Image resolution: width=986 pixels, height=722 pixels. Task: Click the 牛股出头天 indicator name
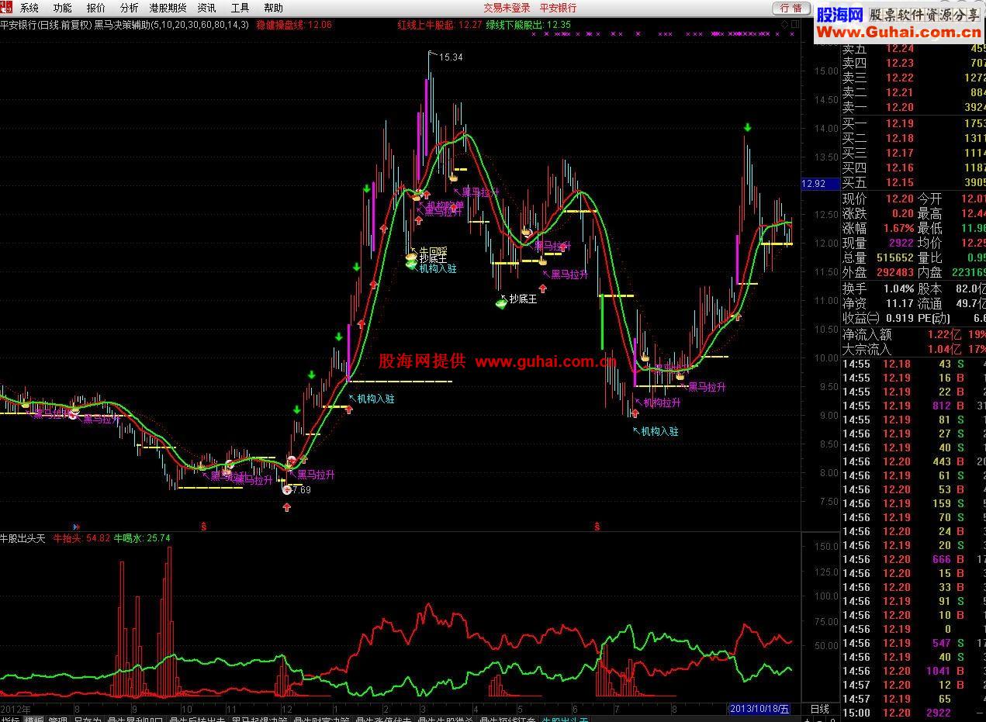point(23,537)
